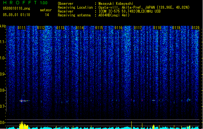The width and height of the screenshot is (203, 129).
Task: Click the 'meteor' count label
Action: pyautogui.click(x=46, y=10)
